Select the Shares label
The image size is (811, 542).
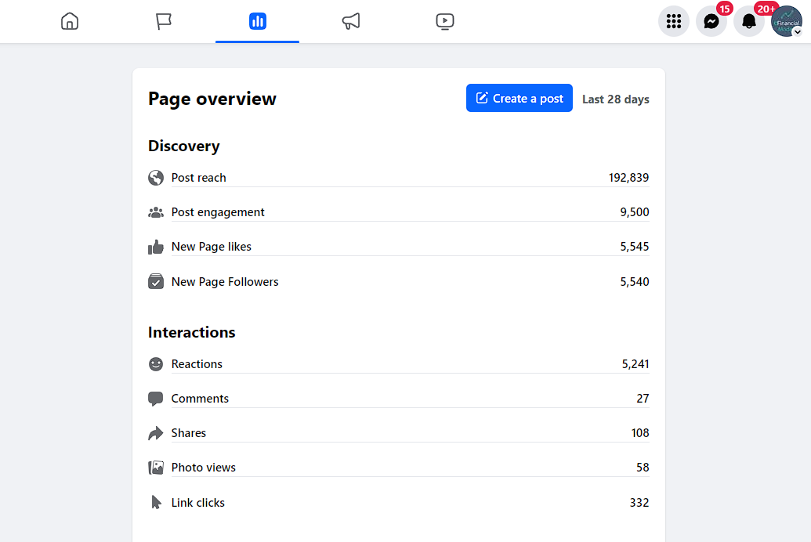click(188, 433)
